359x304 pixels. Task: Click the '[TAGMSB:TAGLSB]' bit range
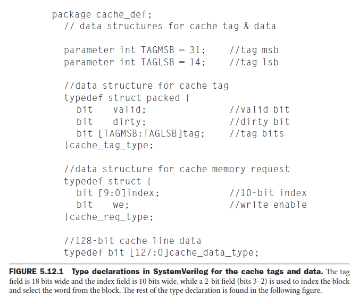pyautogui.click(x=140, y=133)
